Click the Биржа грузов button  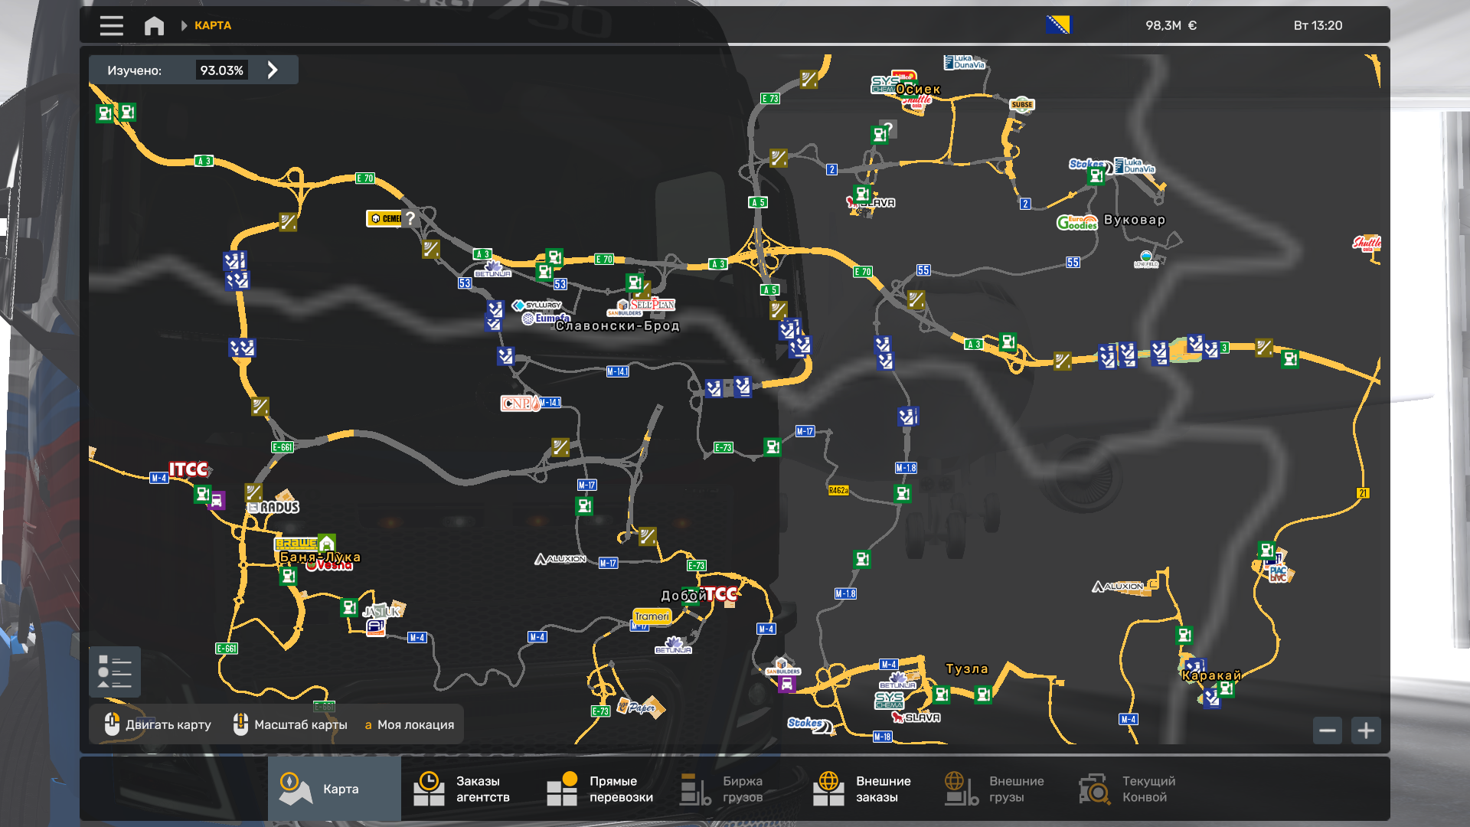point(722,789)
